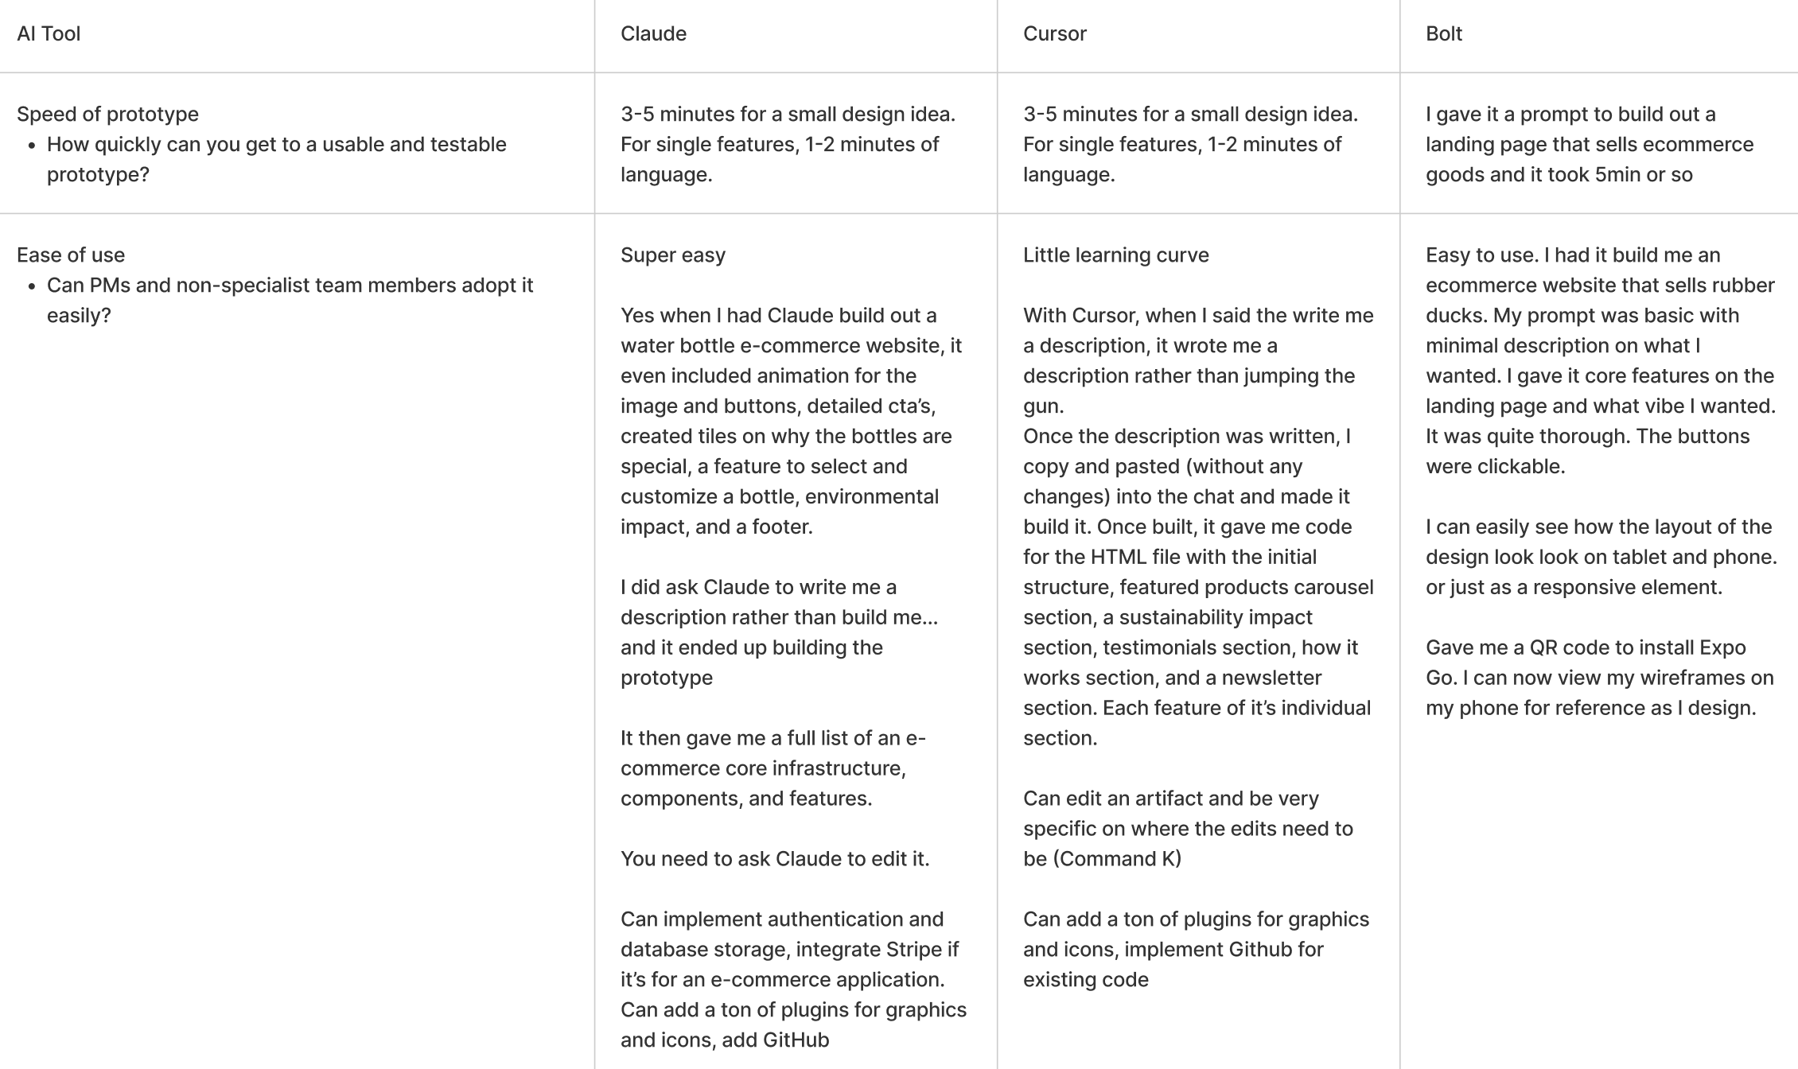Viewport: 1798px width, 1069px height.
Task: Click Claude's speed of prototype cell text
Action: click(x=788, y=144)
